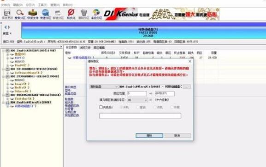The image size is (266, 167).
Task: Select HD0 SanDisk SSD in disk tree
Action: (x=33, y=51)
